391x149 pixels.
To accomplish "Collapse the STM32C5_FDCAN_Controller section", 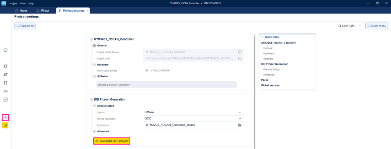I will pos(91,39).
